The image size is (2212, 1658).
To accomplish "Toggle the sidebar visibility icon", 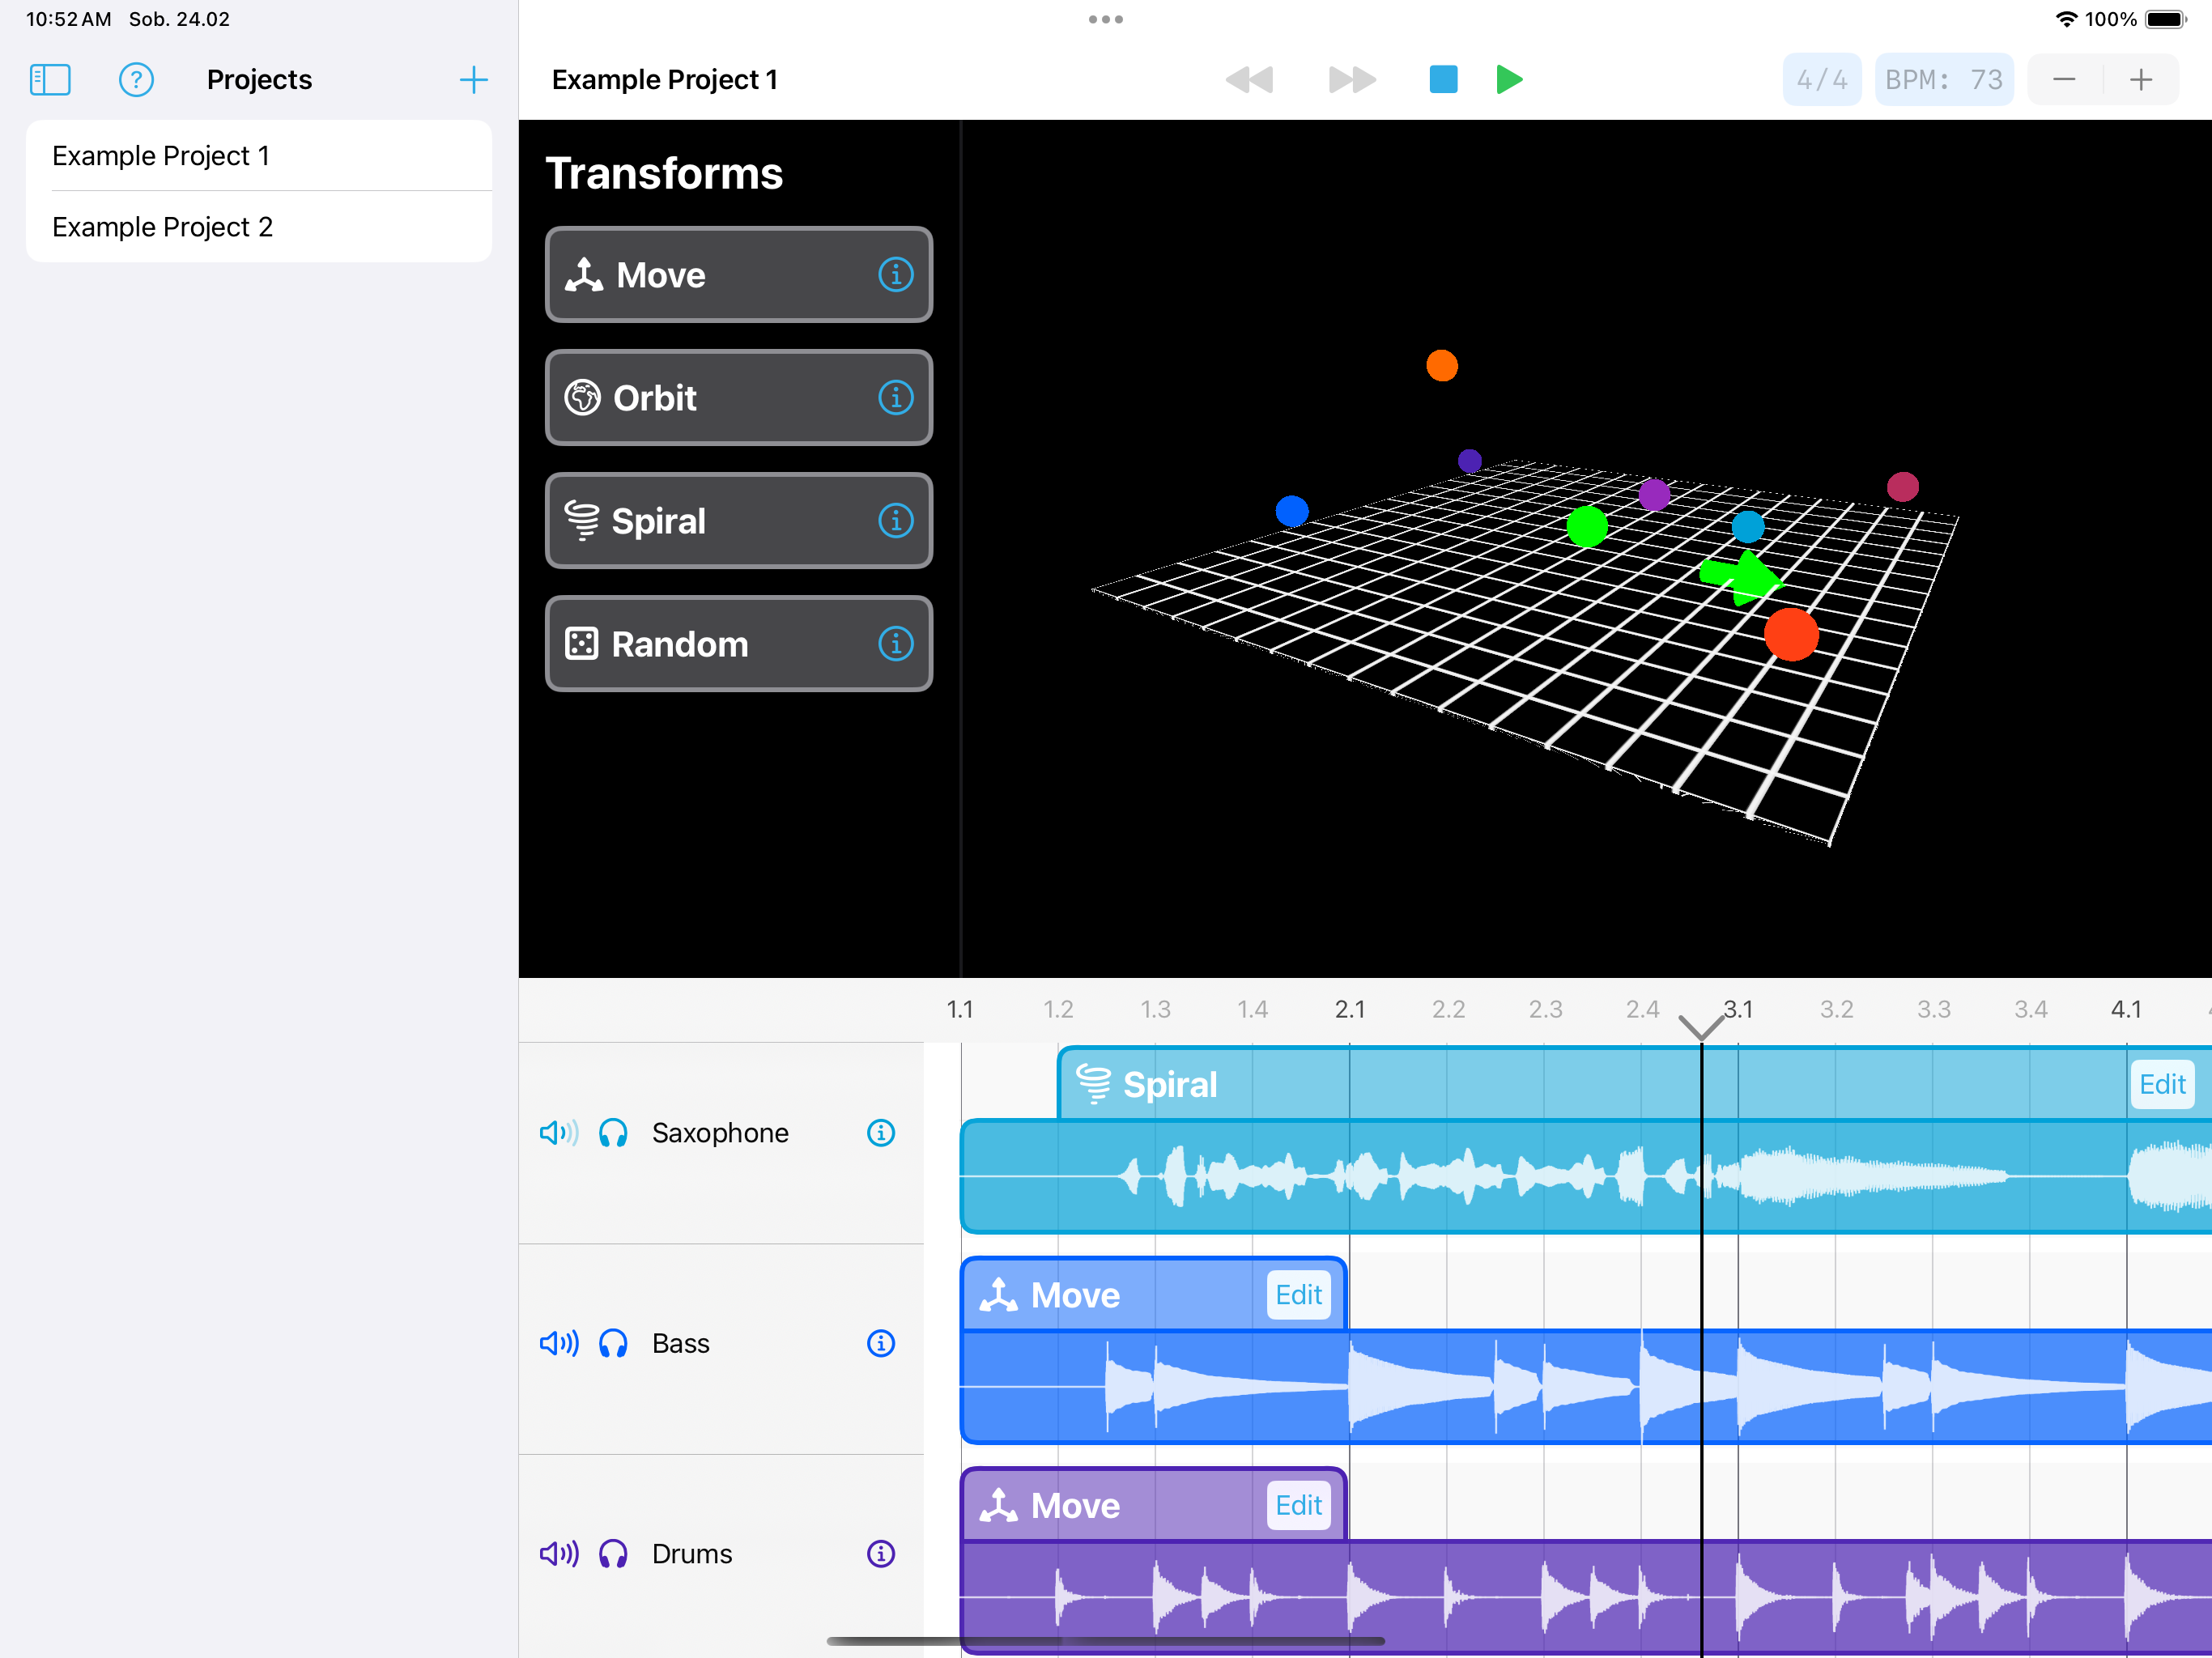I will (50, 79).
